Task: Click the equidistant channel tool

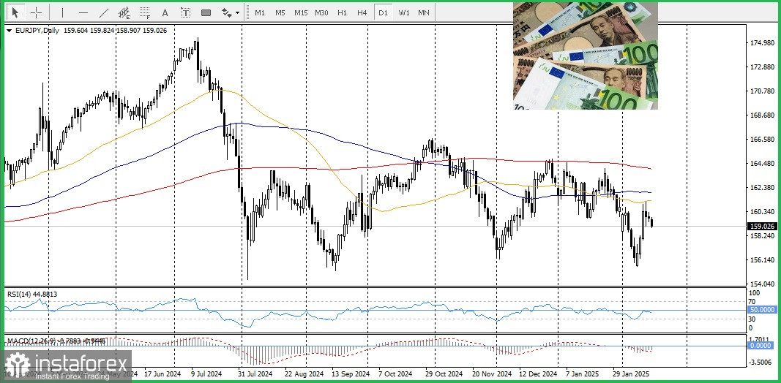Action: tap(125, 12)
